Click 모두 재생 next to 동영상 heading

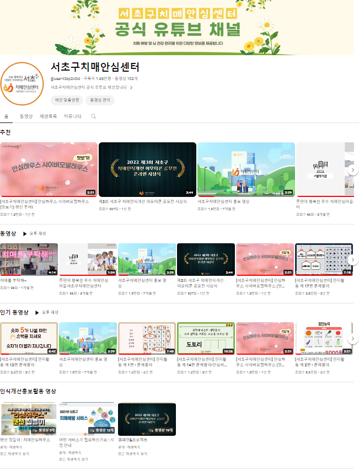(x=37, y=233)
